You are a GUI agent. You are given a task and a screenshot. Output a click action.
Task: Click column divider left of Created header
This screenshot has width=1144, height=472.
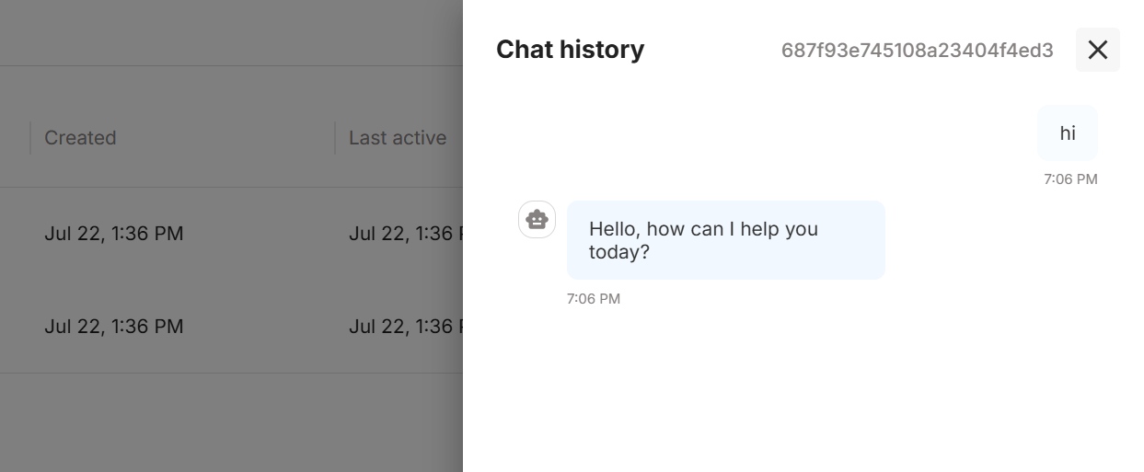click(30, 138)
